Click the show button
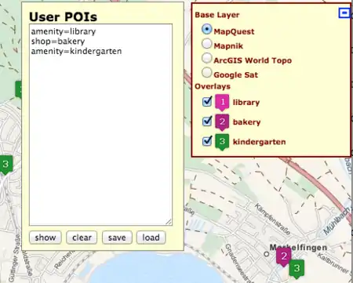353x283 pixels. [x=45, y=238]
